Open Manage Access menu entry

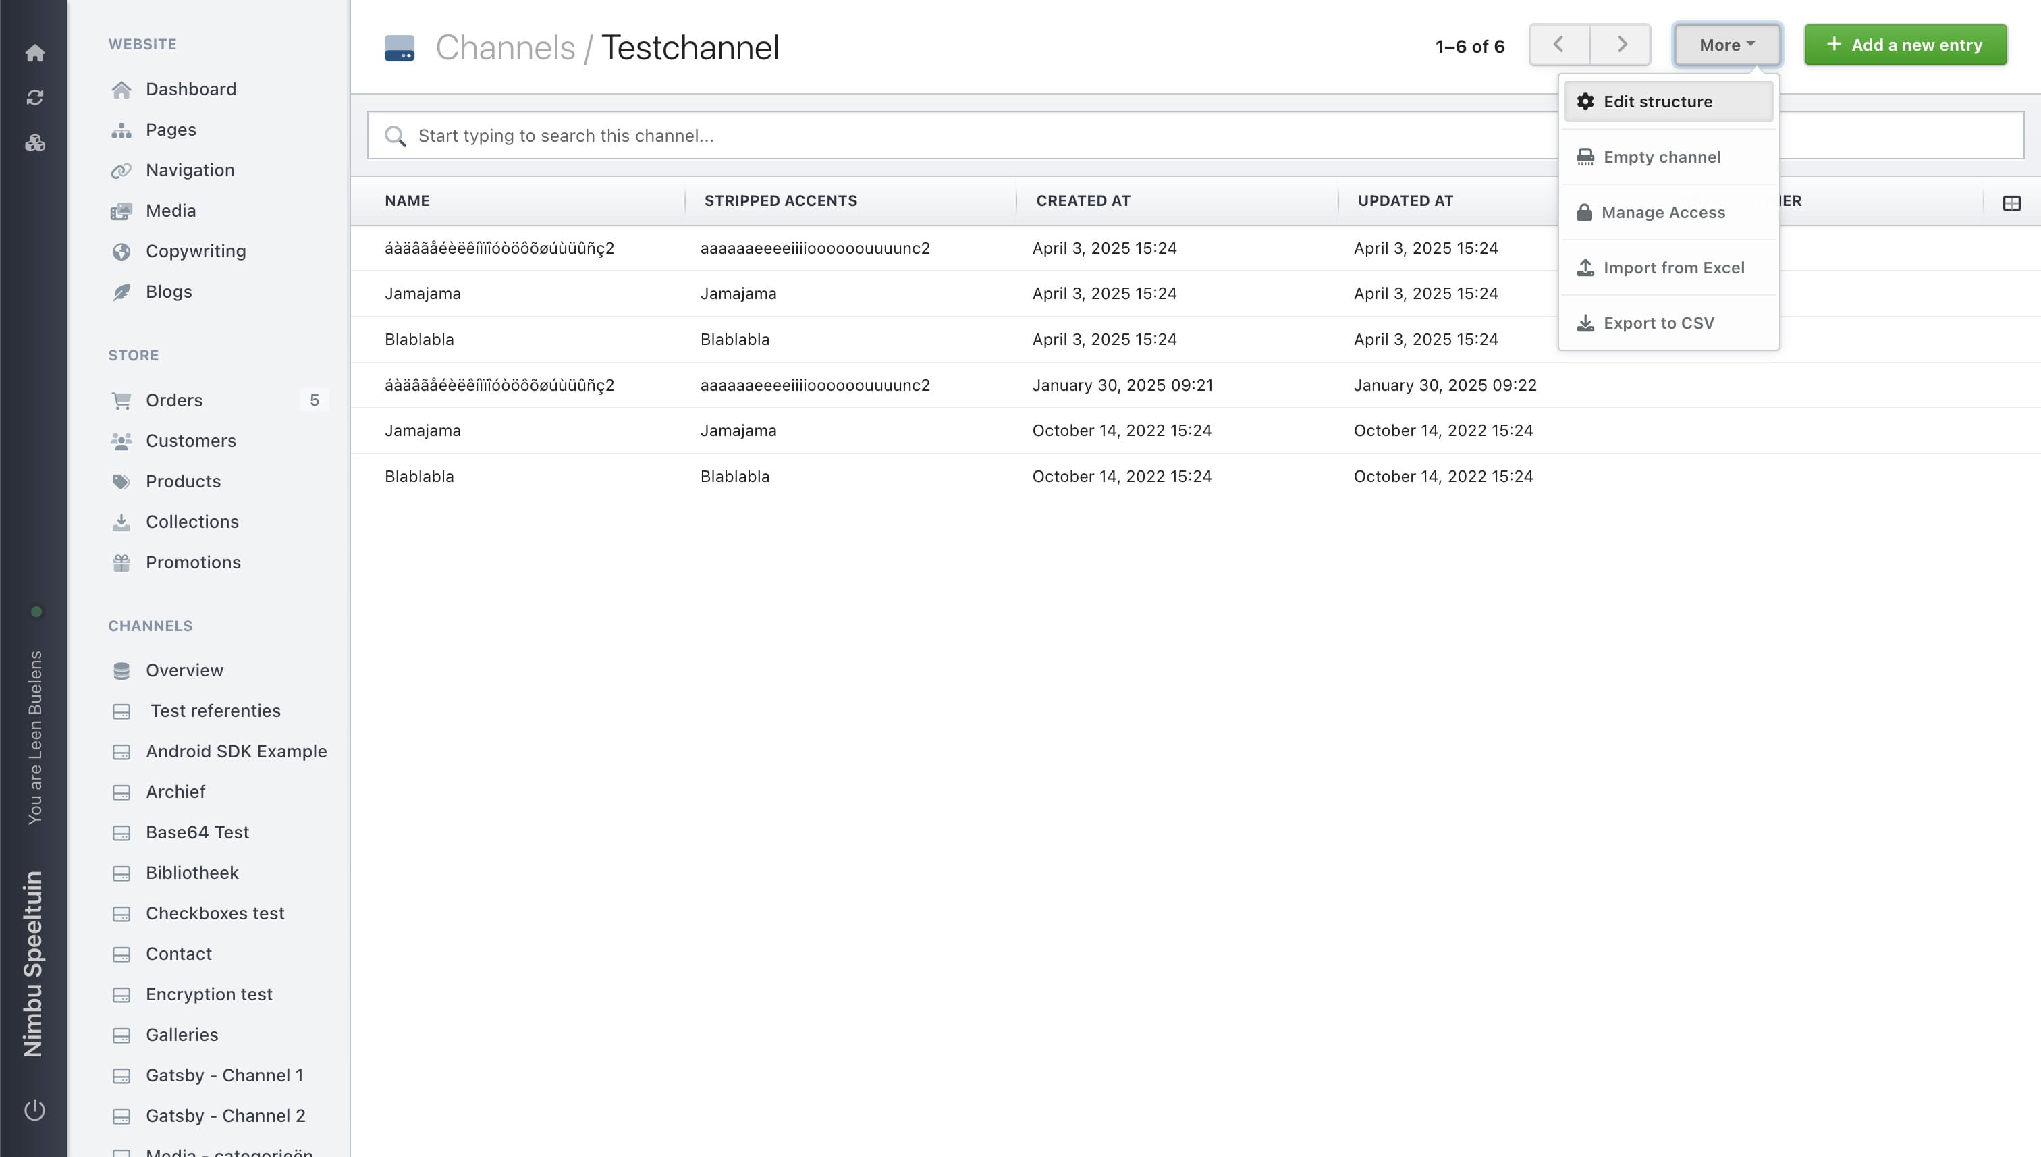click(1662, 212)
